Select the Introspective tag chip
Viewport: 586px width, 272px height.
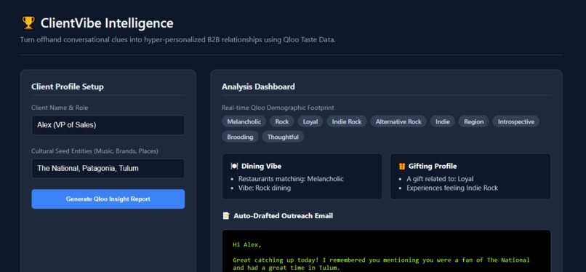coord(516,121)
